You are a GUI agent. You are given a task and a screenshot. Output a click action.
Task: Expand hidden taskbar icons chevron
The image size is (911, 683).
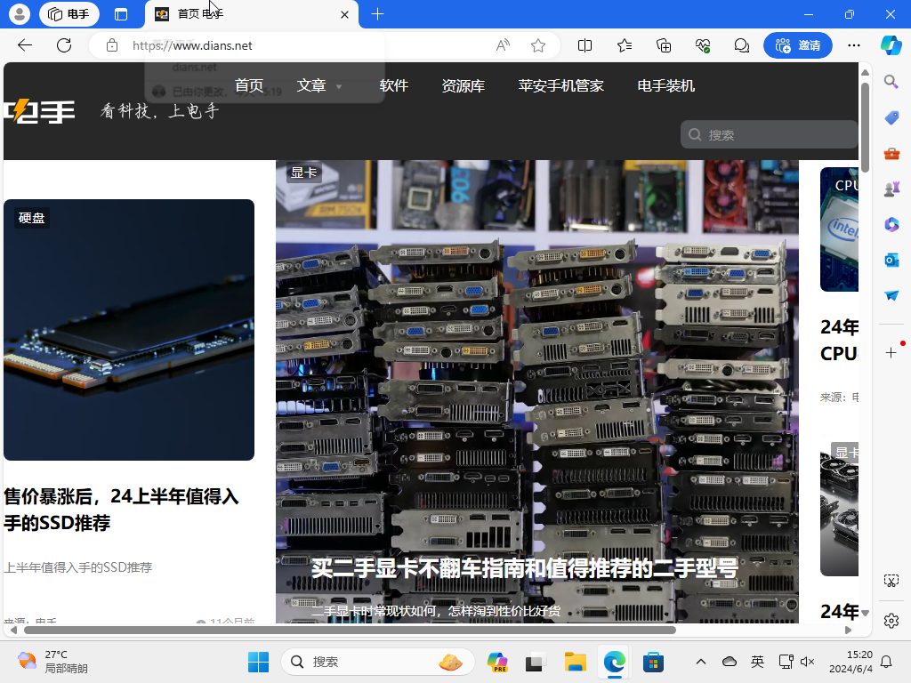[x=701, y=662]
